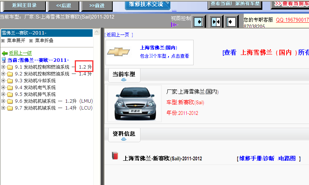Click [返回上一页] link in content pane

[119, 35]
